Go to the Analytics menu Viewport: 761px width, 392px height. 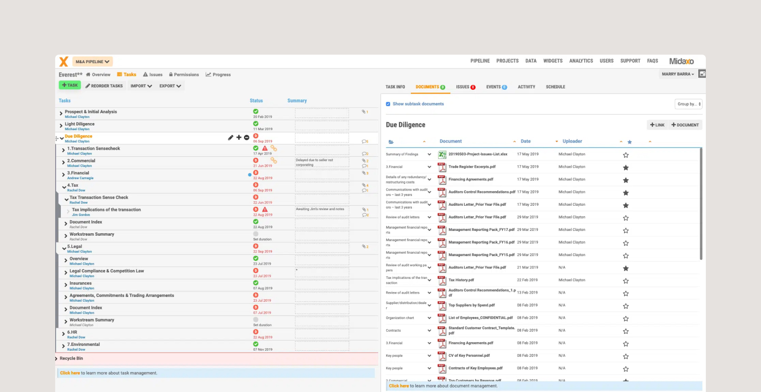coord(581,61)
